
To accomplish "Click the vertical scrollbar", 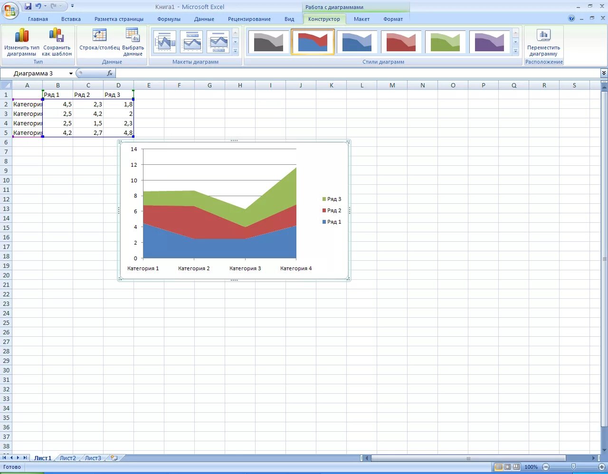I will 604,259.
